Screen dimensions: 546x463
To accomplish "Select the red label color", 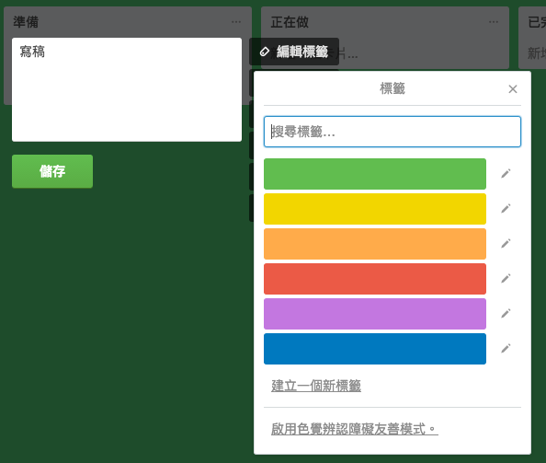I will coord(375,279).
